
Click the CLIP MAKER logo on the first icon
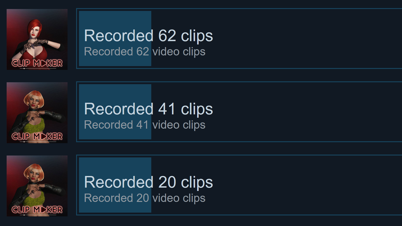[x=37, y=63]
